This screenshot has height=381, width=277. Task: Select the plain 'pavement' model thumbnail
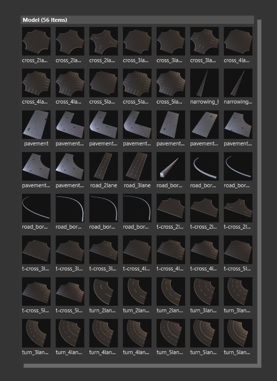(36, 125)
